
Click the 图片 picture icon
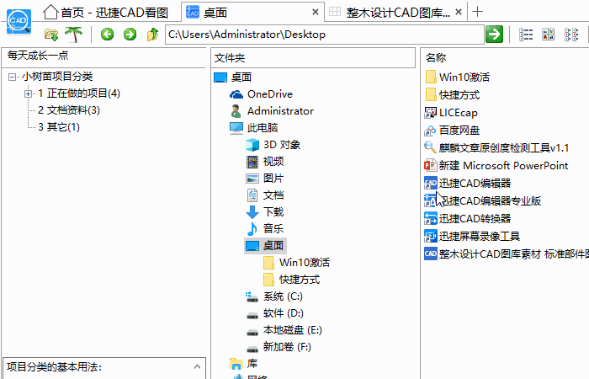click(252, 179)
